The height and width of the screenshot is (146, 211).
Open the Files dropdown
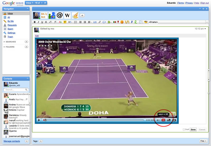pos(203,141)
